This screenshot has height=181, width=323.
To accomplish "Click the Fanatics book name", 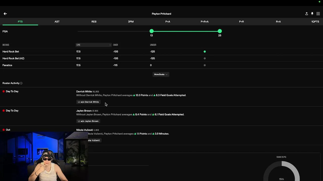I will pos(7,65).
